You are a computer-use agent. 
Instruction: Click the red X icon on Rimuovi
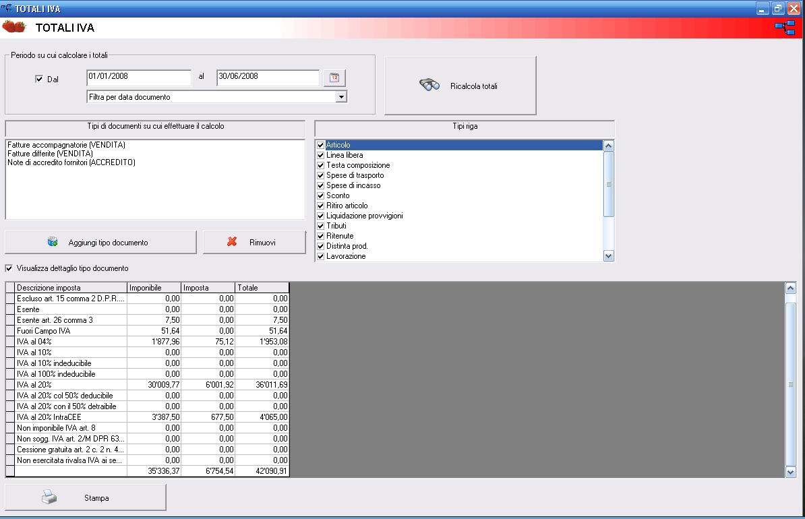232,241
